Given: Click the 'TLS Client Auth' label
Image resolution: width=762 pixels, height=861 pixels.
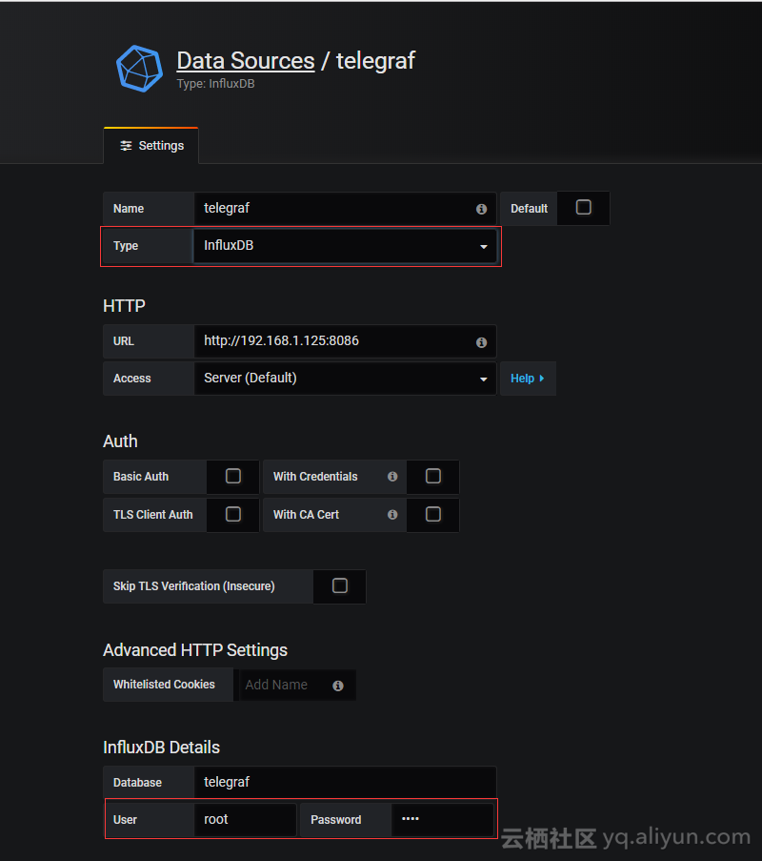Looking at the screenshot, I should click(153, 515).
